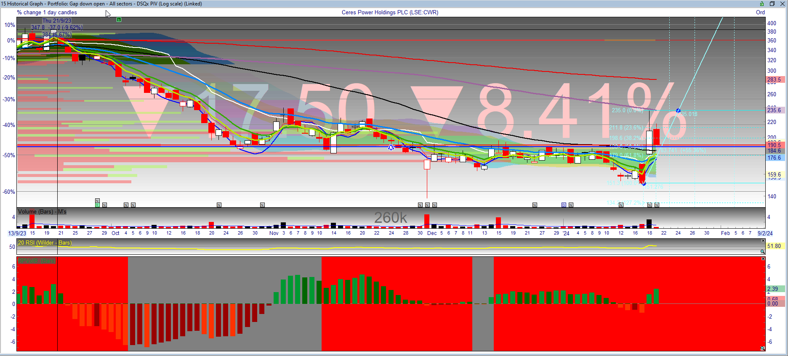The image size is (788, 356).
Task: Close the Volume indicator panel
Action: pyautogui.click(x=763, y=210)
